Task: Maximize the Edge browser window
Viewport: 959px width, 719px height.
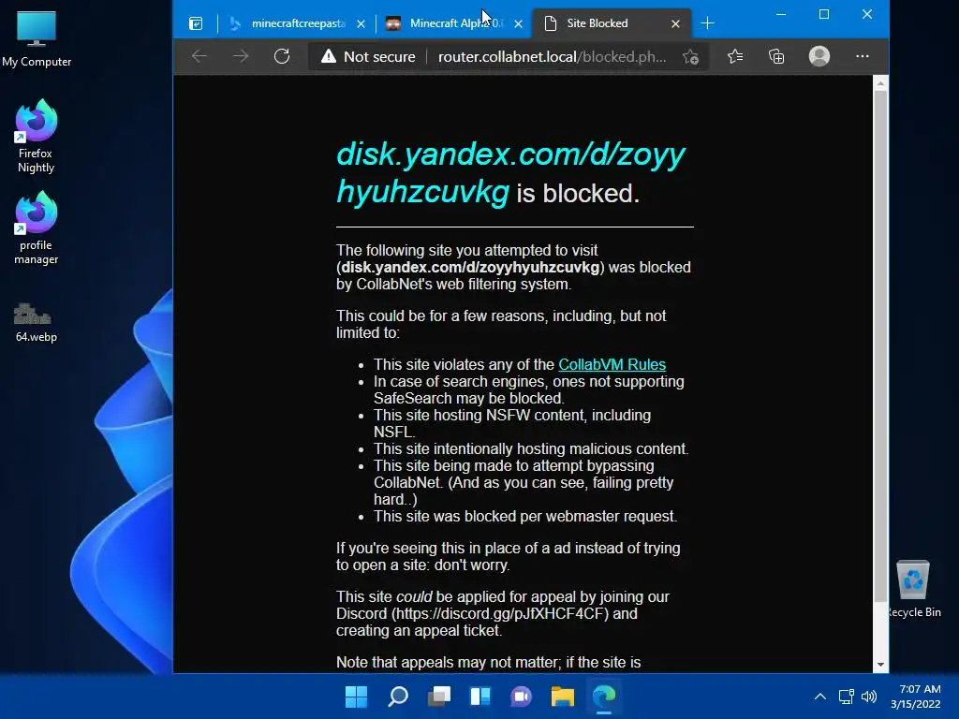Action: coord(824,14)
